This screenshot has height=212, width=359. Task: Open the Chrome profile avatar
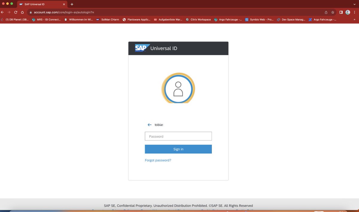point(348,12)
